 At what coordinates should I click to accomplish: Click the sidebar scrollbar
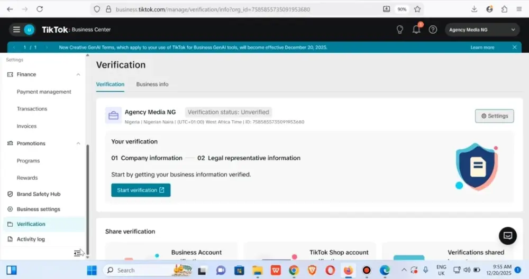click(88, 200)
